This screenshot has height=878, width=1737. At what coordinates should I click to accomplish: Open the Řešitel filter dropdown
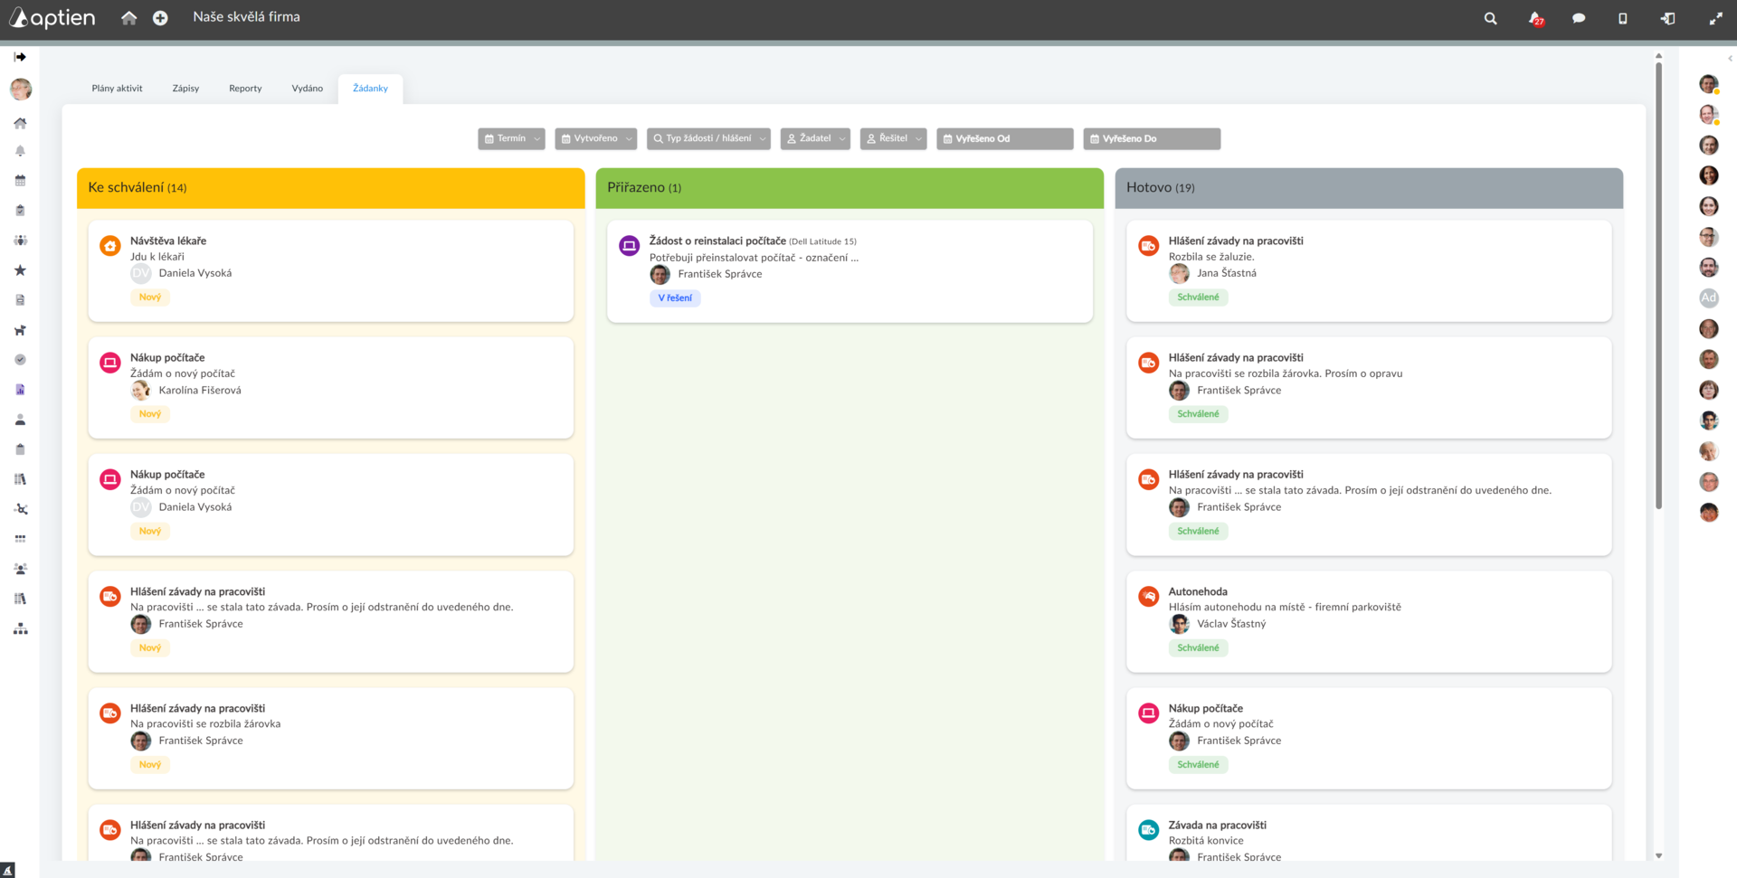pos(893,138)
